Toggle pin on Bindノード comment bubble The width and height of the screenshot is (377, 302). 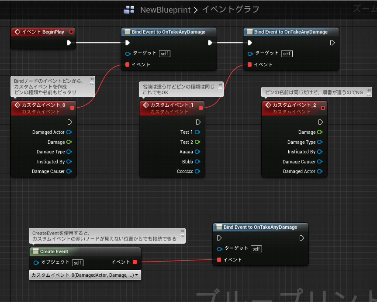tap(92, 79)
